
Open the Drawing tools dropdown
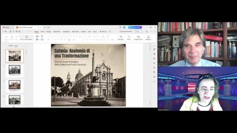[121, 38]
